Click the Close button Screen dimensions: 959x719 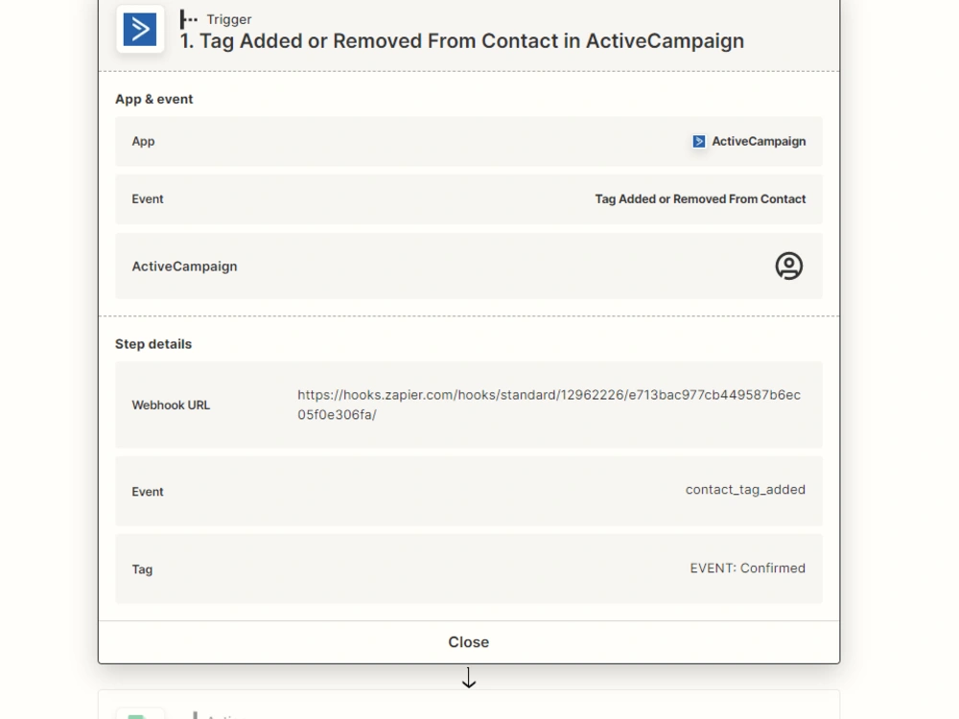tap(468, 641)
